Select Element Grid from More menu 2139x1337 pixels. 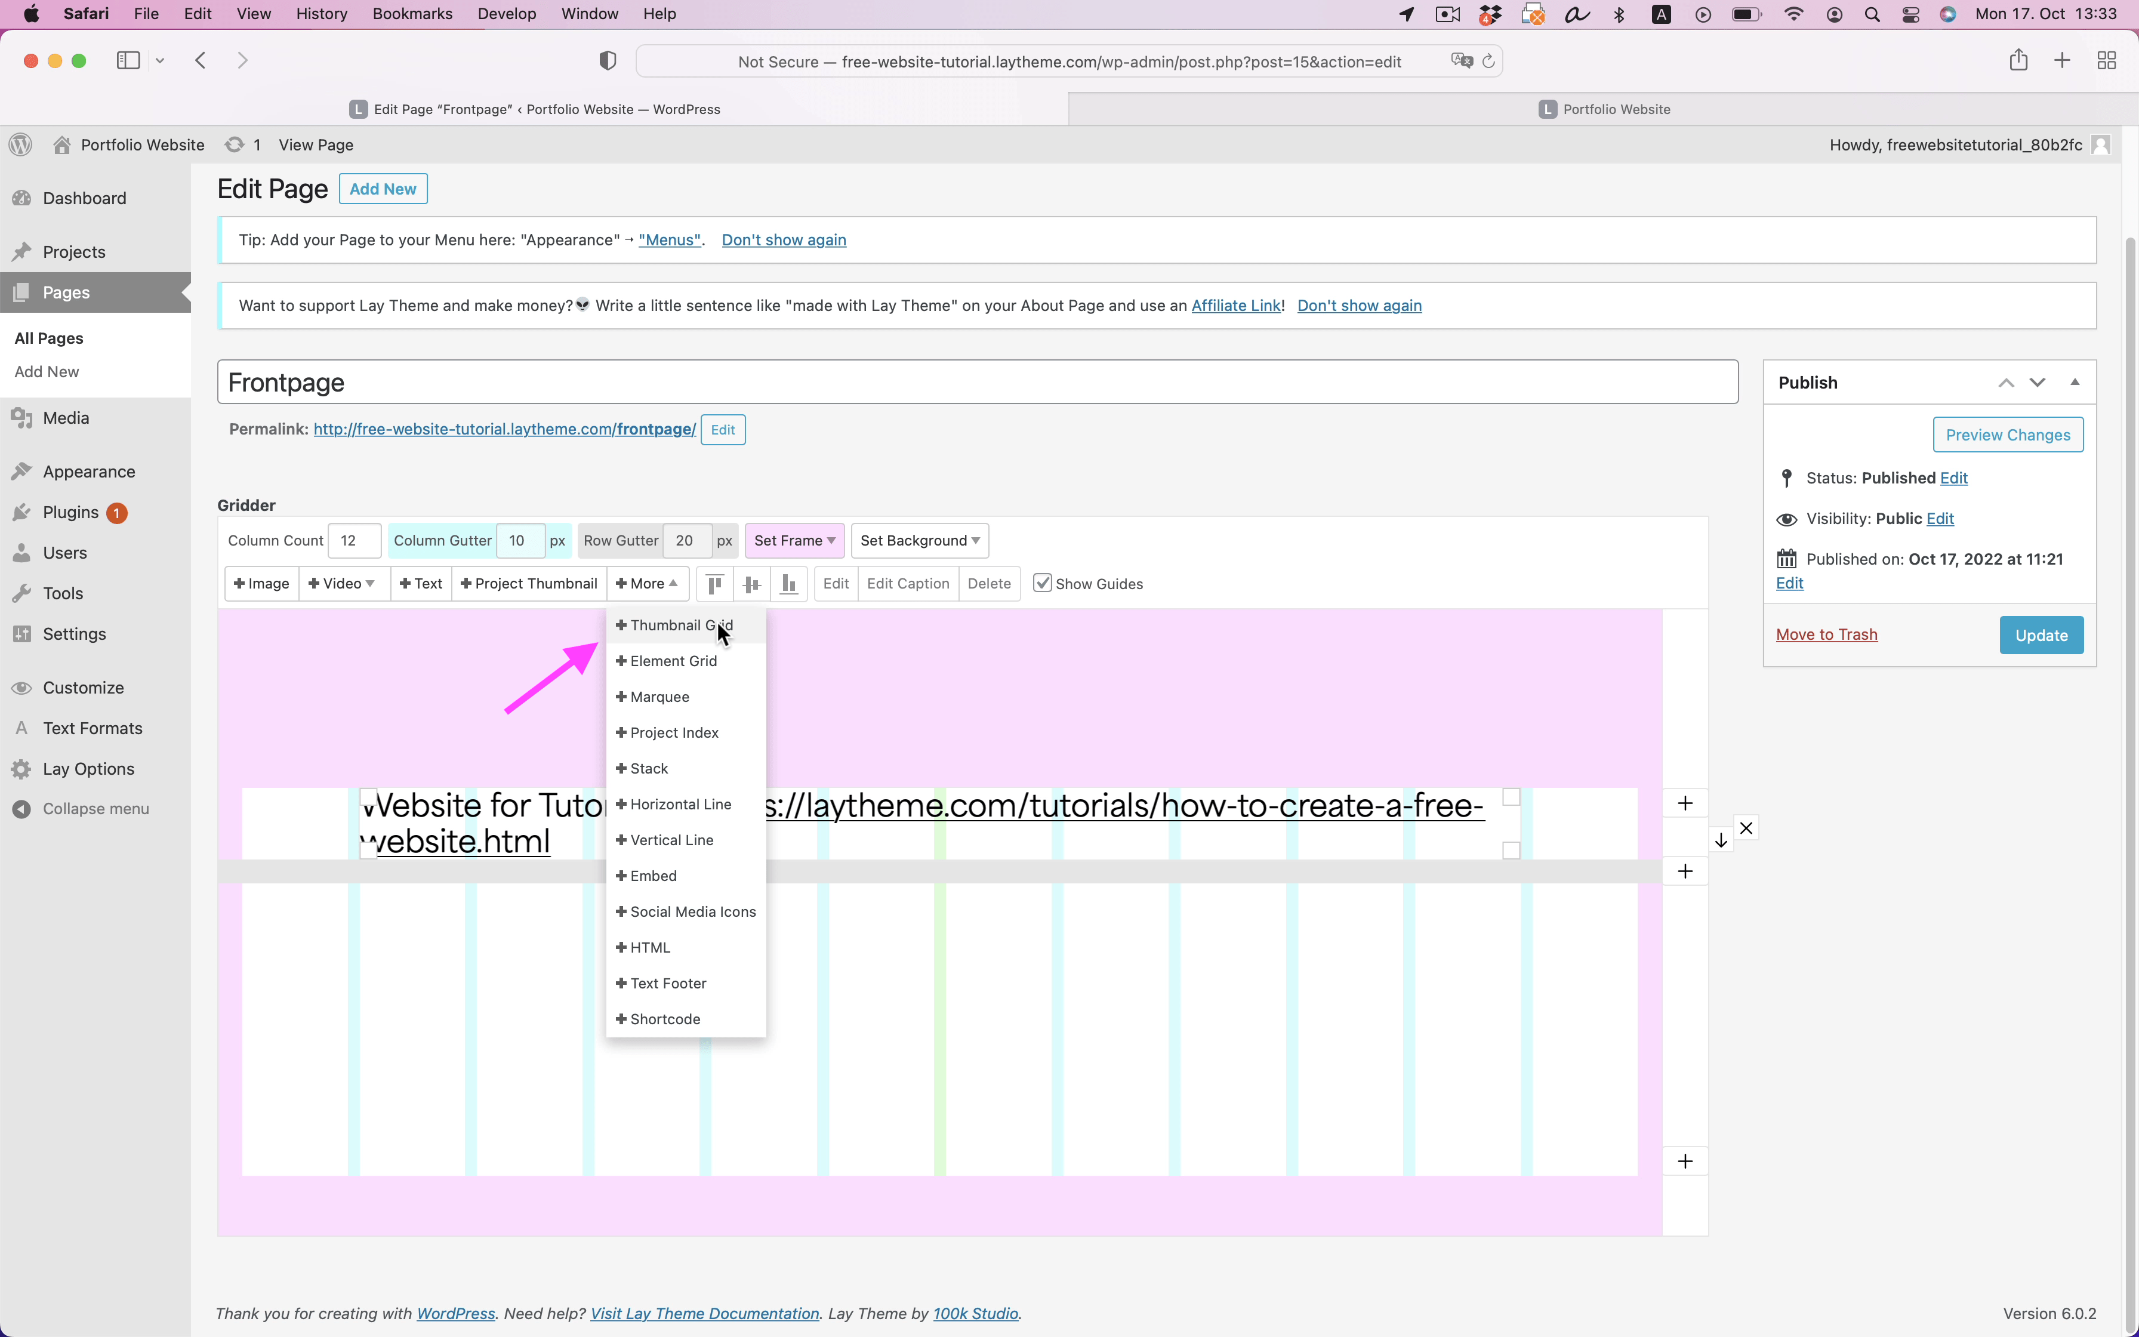686,661
